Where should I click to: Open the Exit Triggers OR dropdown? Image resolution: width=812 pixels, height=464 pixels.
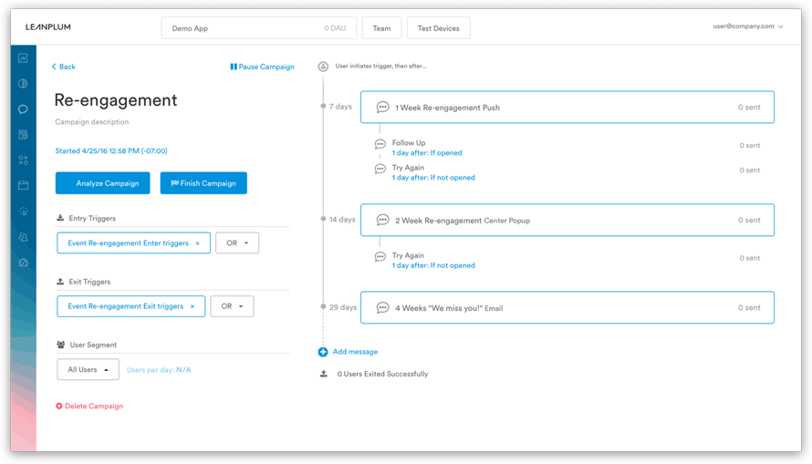[x=232, y=306]
